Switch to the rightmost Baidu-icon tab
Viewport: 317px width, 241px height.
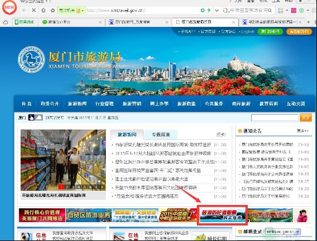(x=272, y=22)
